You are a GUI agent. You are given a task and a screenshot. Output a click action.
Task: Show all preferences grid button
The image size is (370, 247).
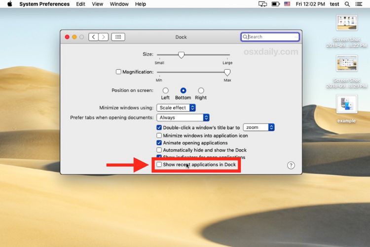pyautogui.click(x=118, y=37)
